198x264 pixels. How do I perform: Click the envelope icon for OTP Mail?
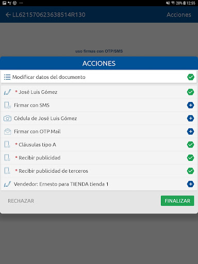coord(7,131)
